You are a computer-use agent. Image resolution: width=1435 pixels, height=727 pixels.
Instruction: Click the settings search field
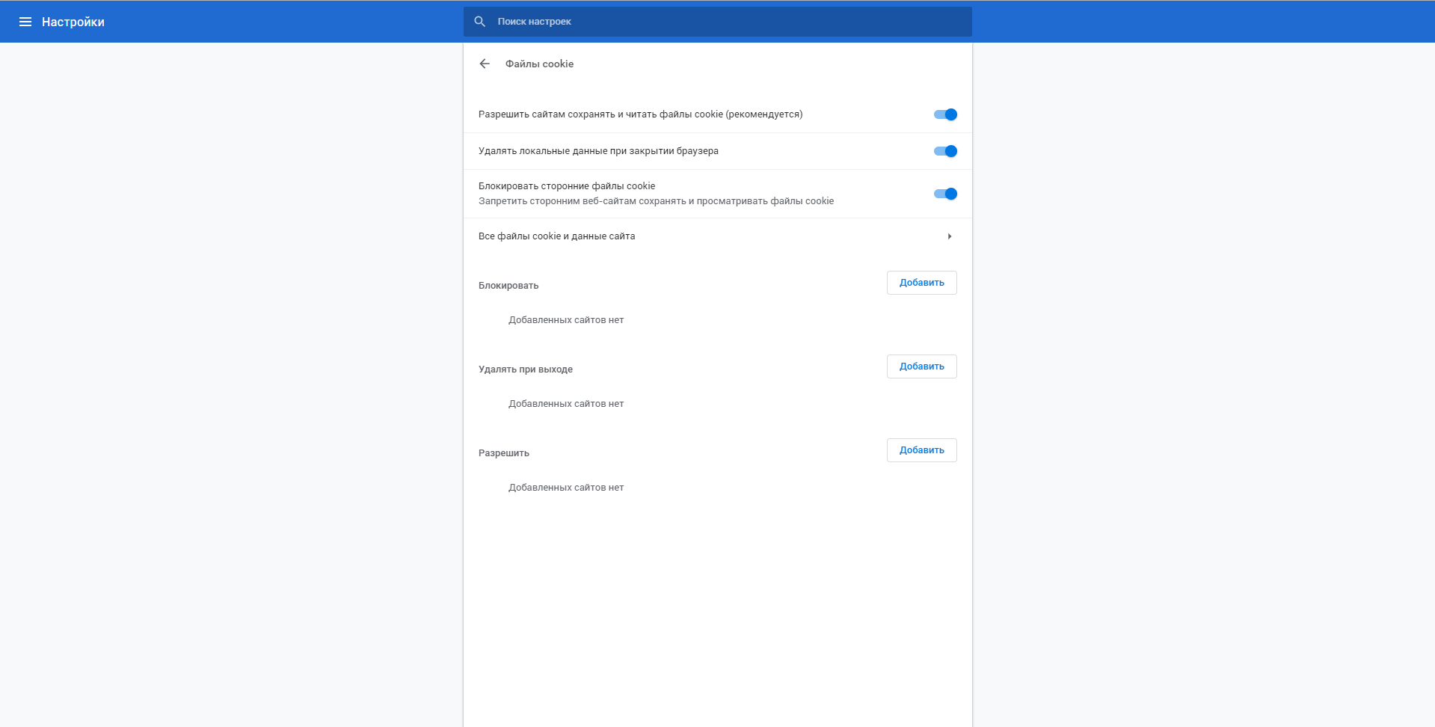[718, 22]
